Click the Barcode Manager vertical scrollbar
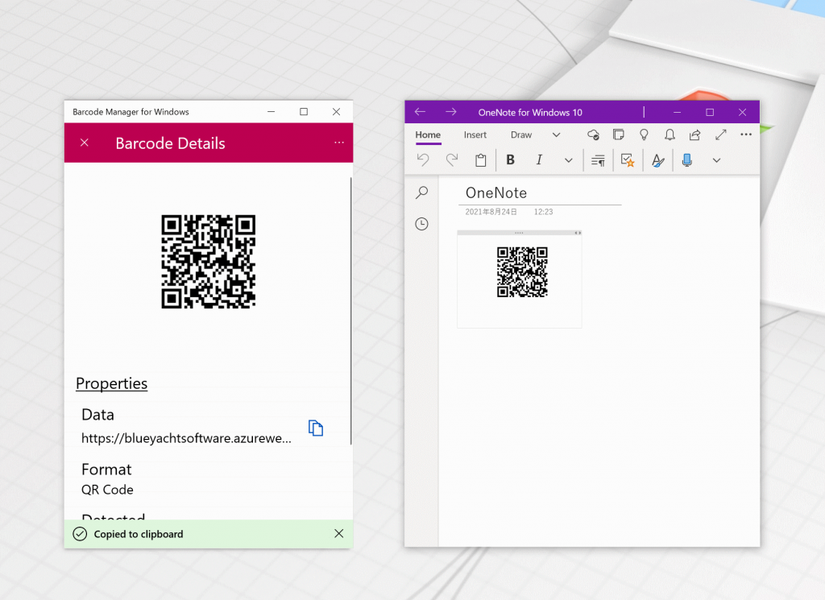This screenshot has height=600, width=825. [351, 312]
